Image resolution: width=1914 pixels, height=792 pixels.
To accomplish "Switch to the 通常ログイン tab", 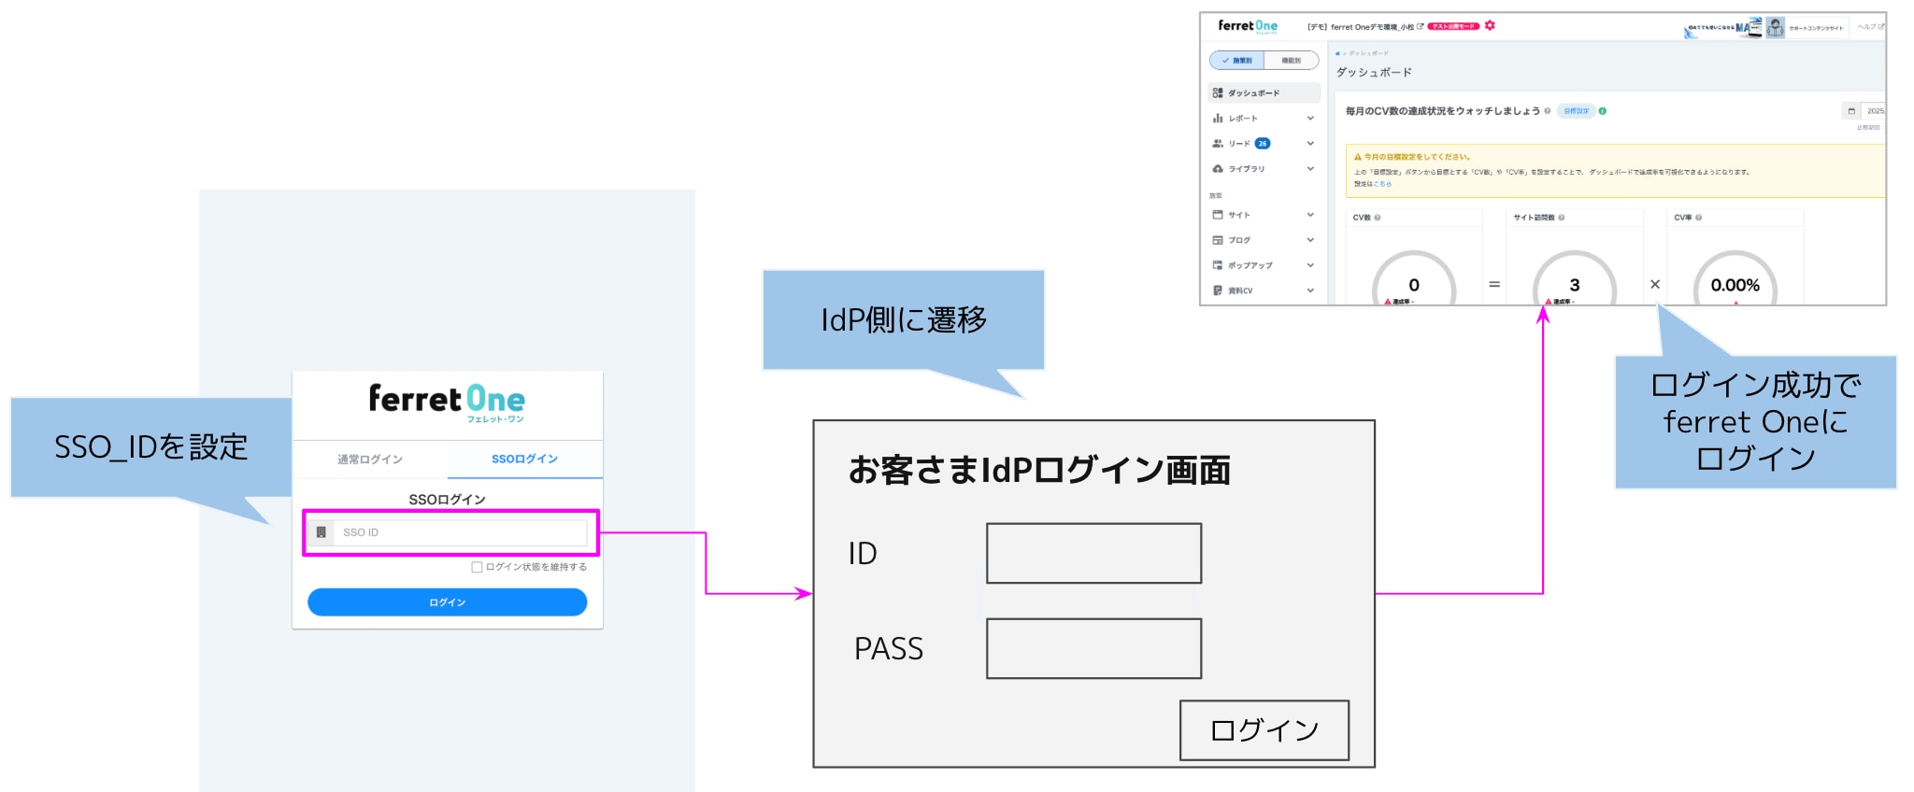I will [x=370, y=460].
